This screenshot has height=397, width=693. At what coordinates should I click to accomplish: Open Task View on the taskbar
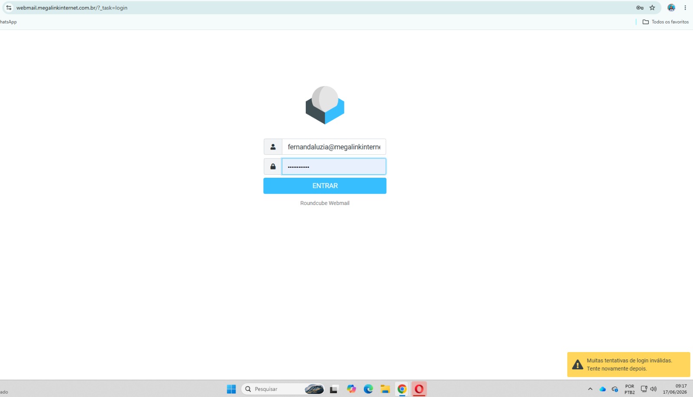[x=334, y=389]
